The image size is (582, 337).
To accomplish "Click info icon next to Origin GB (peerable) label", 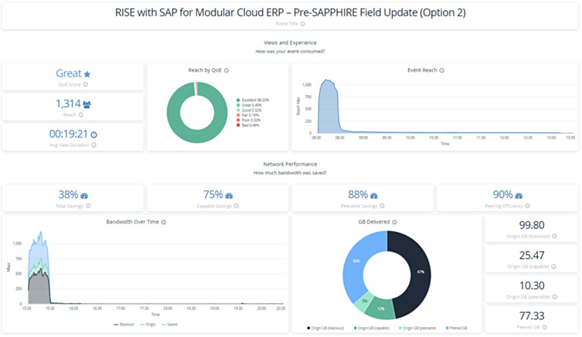I will [x=554, y=297].
